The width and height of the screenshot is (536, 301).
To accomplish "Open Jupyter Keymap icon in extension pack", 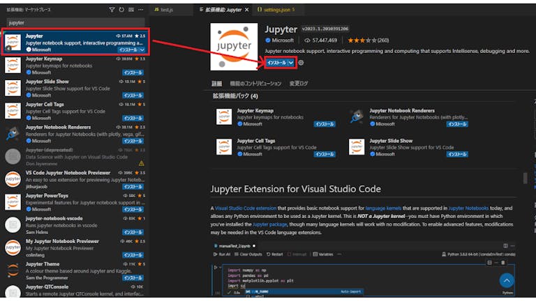I will coord(224,117).
